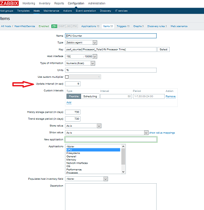The height and width of the screenshot is (210, 204).
Task: Click the SNMP availability badge
Action: click(x=61, y=26)
